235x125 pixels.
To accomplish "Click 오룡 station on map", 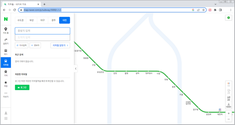I will [x=181, y=95].
